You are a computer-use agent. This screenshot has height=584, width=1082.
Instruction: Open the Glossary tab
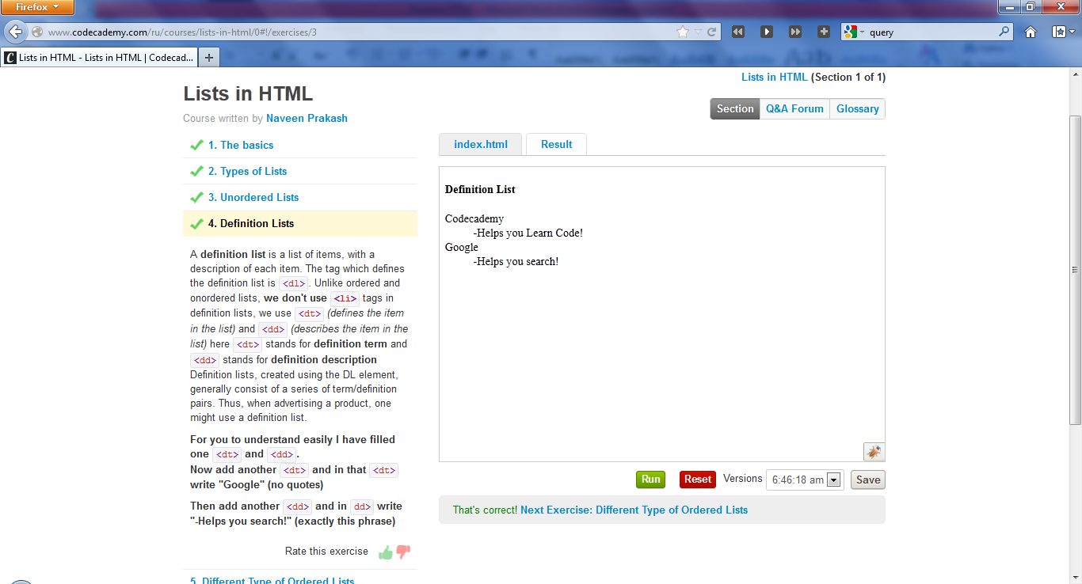pyautogui.click(x=857, y=108)
